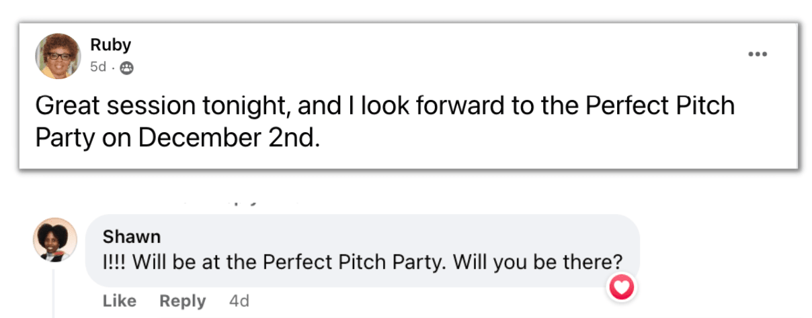
Task: Click the 'I!!!' text starting Shawn's comment
Action: point(114,262)
